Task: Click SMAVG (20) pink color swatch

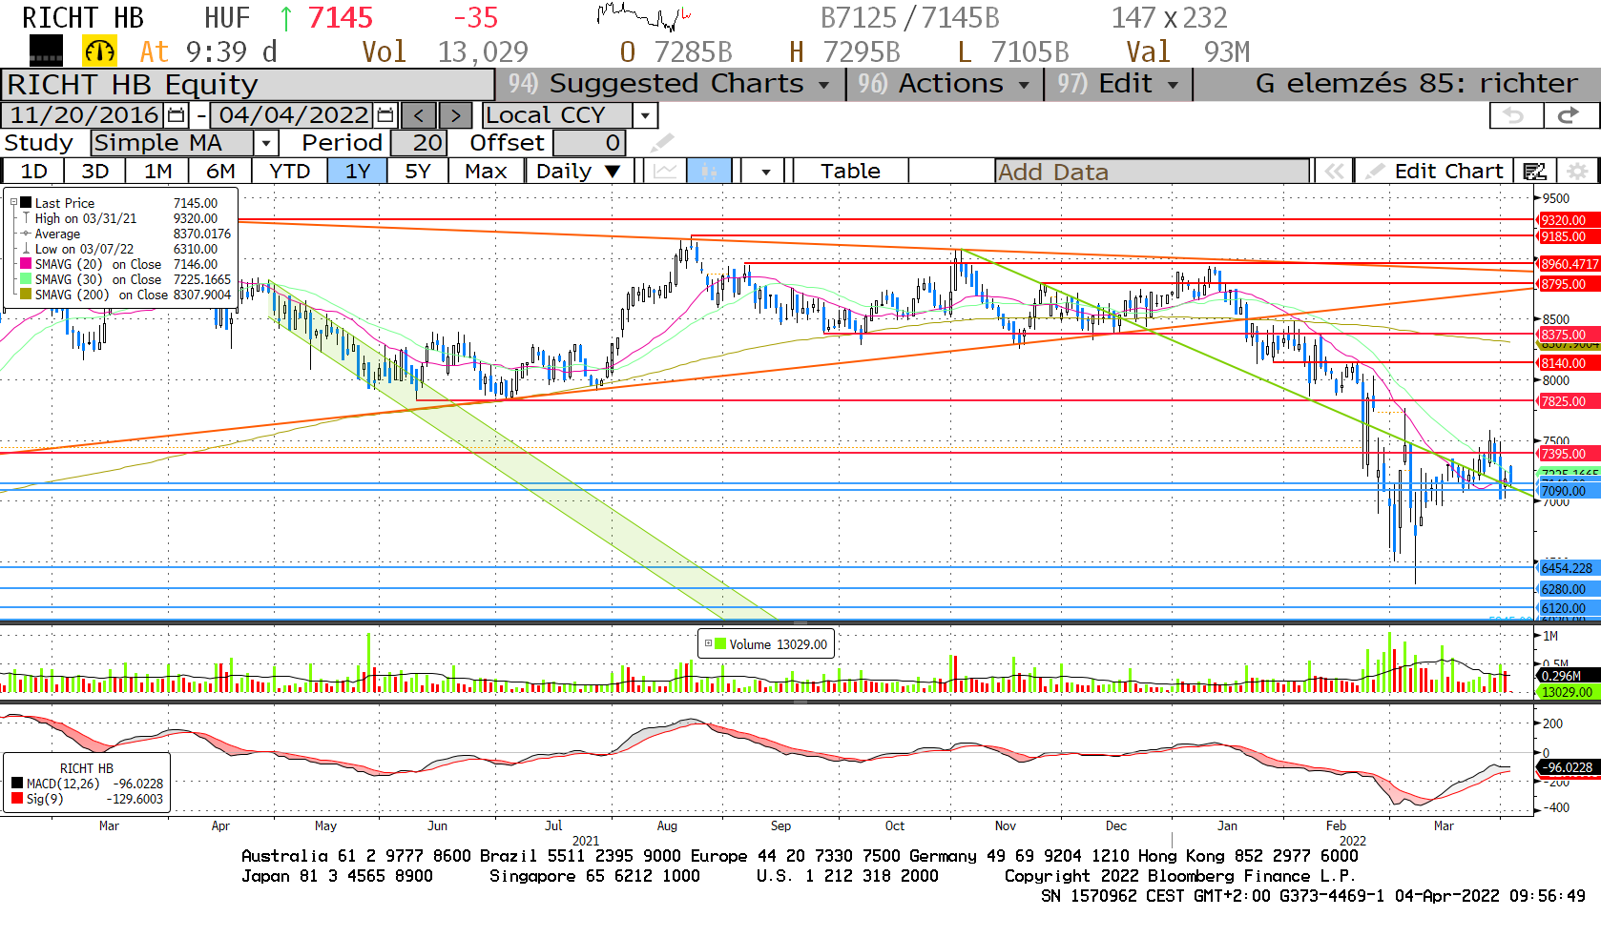Action: click(x=26, y=264)
